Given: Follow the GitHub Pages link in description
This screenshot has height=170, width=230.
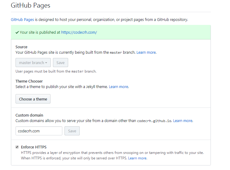Looking at the screenshot, I should tap(22, 20).
